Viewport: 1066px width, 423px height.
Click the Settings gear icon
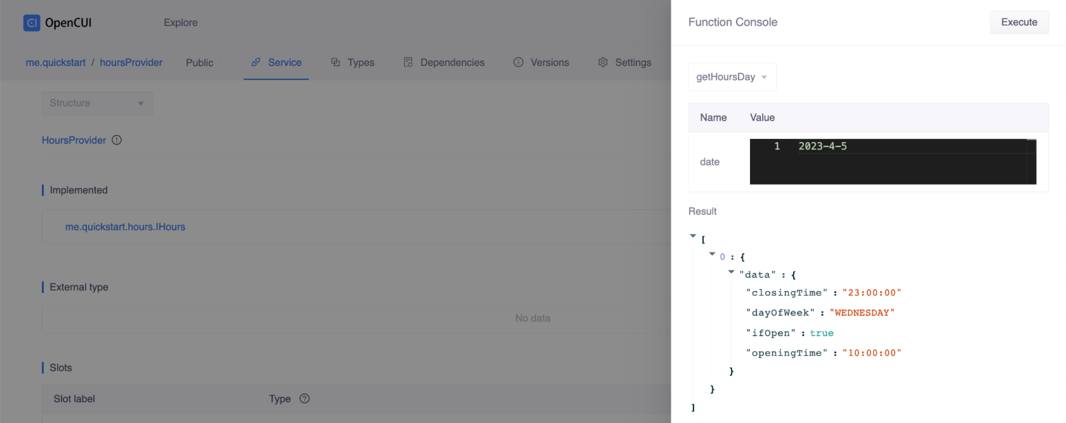click(x=603, y=62)
